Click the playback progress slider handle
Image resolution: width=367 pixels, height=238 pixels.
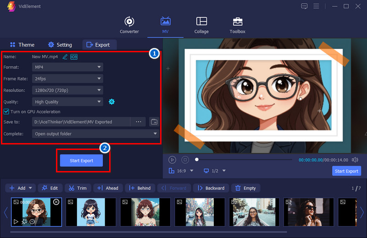[197, 160]
